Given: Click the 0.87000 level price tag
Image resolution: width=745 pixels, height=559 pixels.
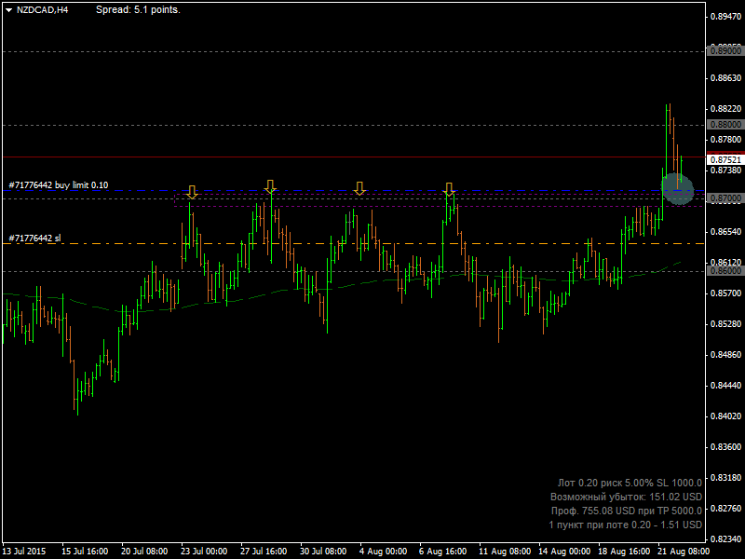Looking at the screenshot, I should click(x=725, y=198).
